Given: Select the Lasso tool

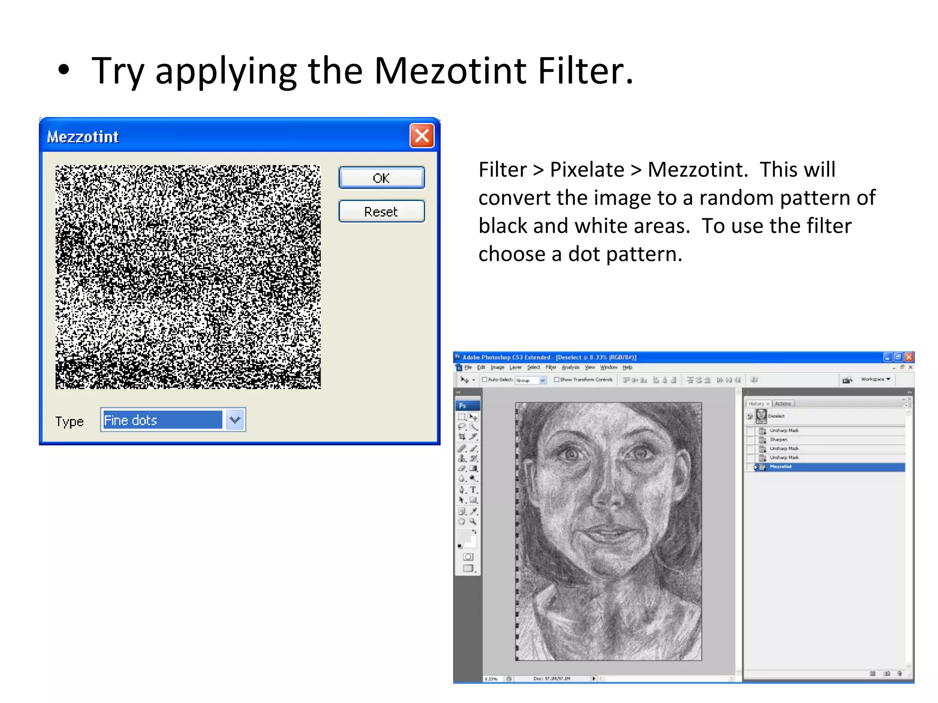Looking at the screenshot, I should tap(462, 427).
